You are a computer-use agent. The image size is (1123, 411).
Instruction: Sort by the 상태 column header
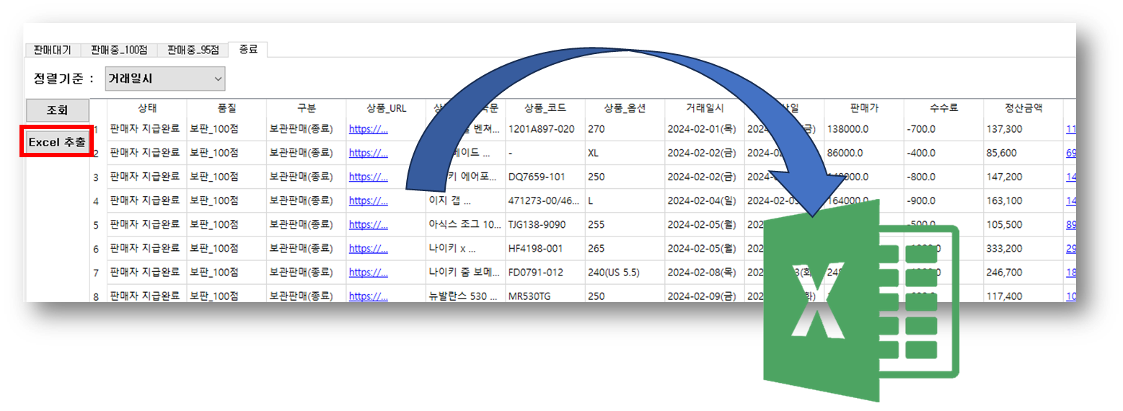[x=147, y=108]
